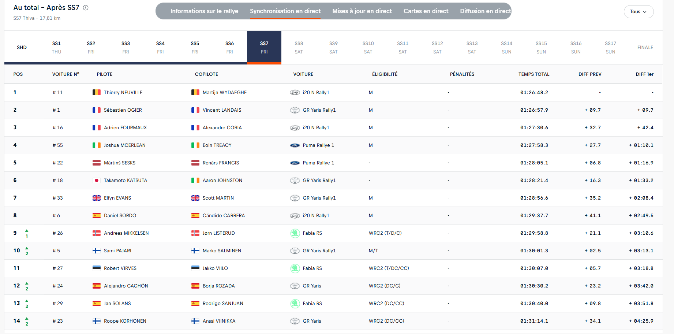Screen dimensions: 674x334
Task: Click the green up arrow at position 9
Action: pyautogui.click(x=27, y=230)
